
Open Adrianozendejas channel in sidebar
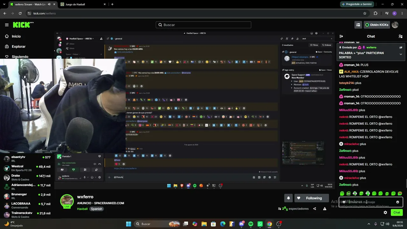coord(27,187)
